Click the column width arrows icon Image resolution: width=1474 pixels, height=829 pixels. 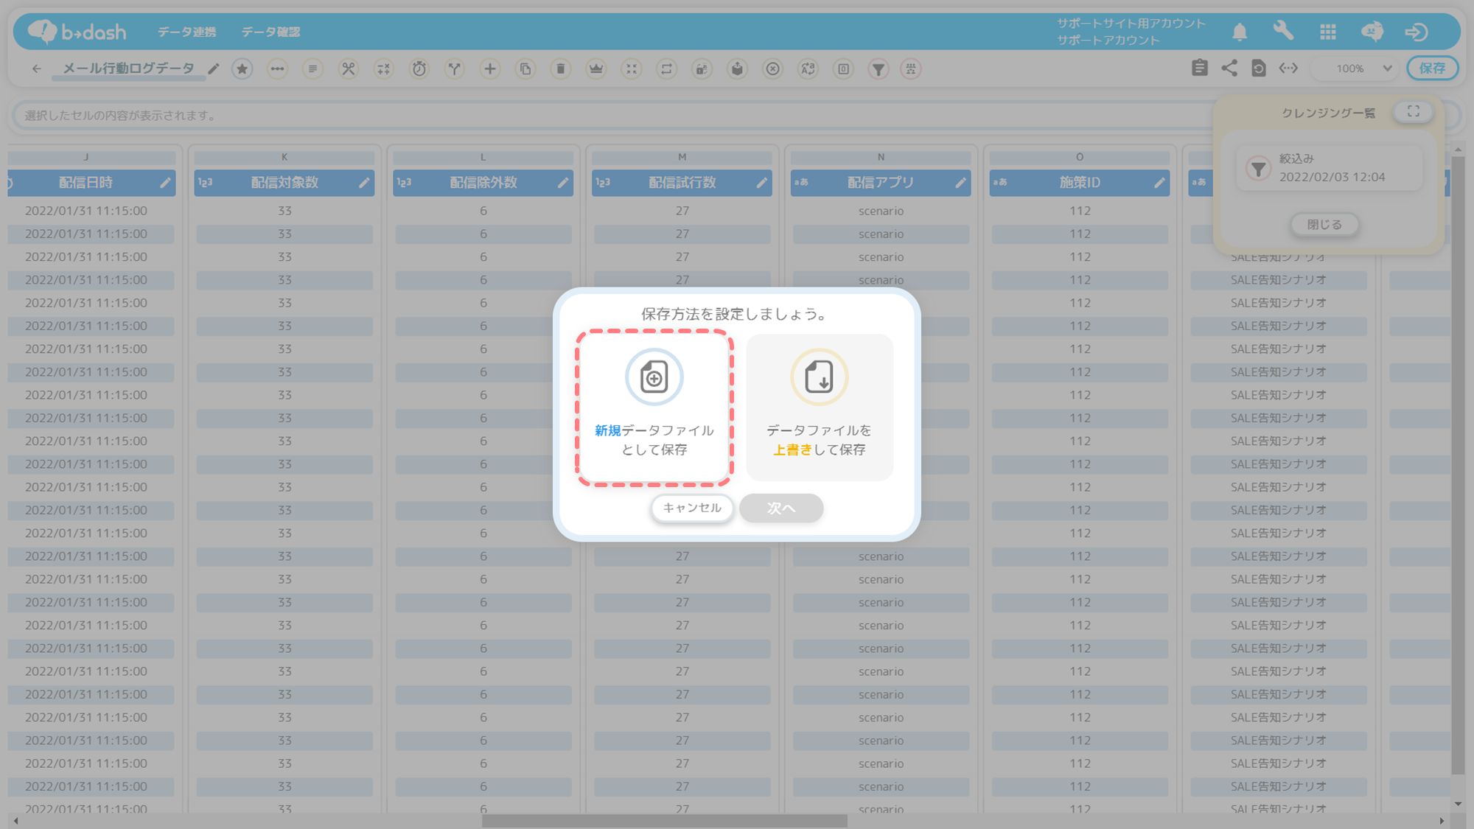pos(1288,68)
